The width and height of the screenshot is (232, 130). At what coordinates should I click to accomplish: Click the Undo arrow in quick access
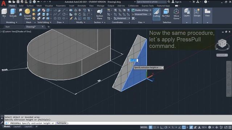point(38,2)
